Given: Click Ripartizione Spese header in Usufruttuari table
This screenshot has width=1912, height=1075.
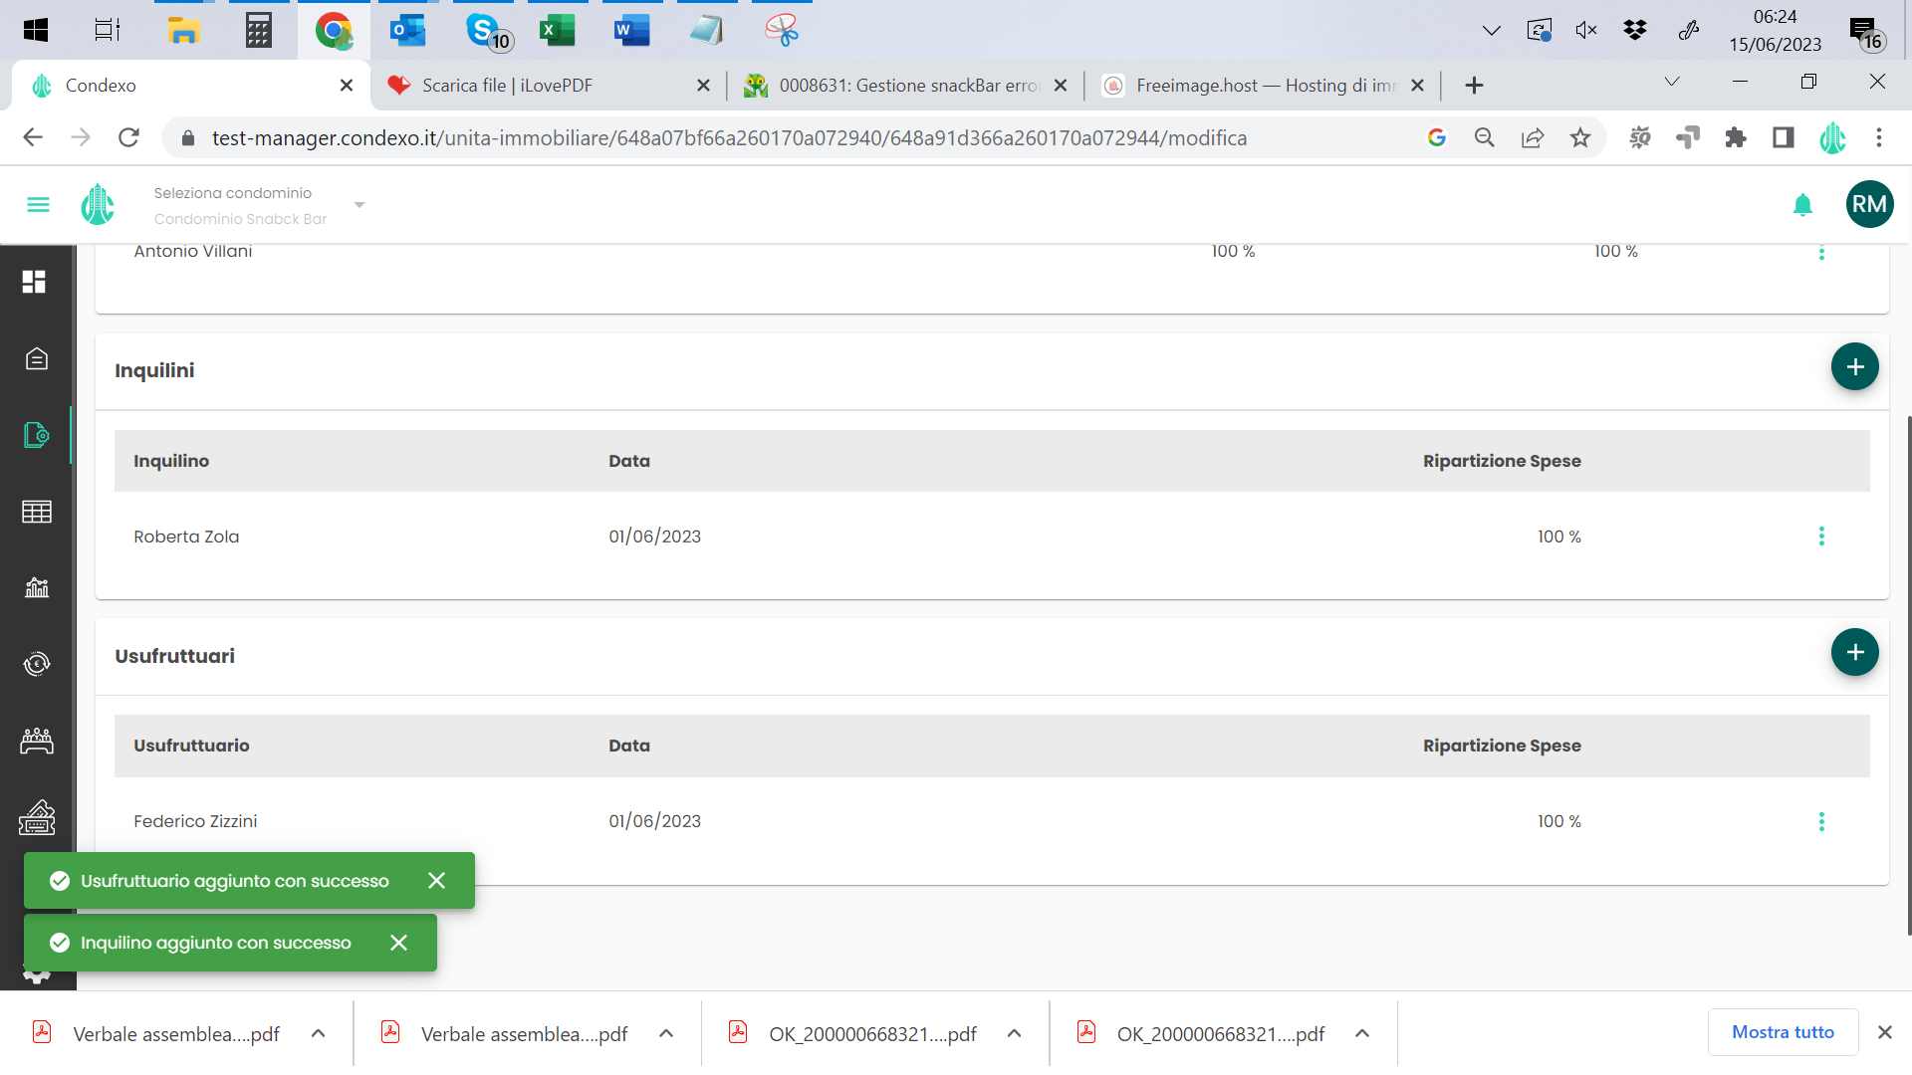Looking at the screenshot, I should click(1502, 746).
